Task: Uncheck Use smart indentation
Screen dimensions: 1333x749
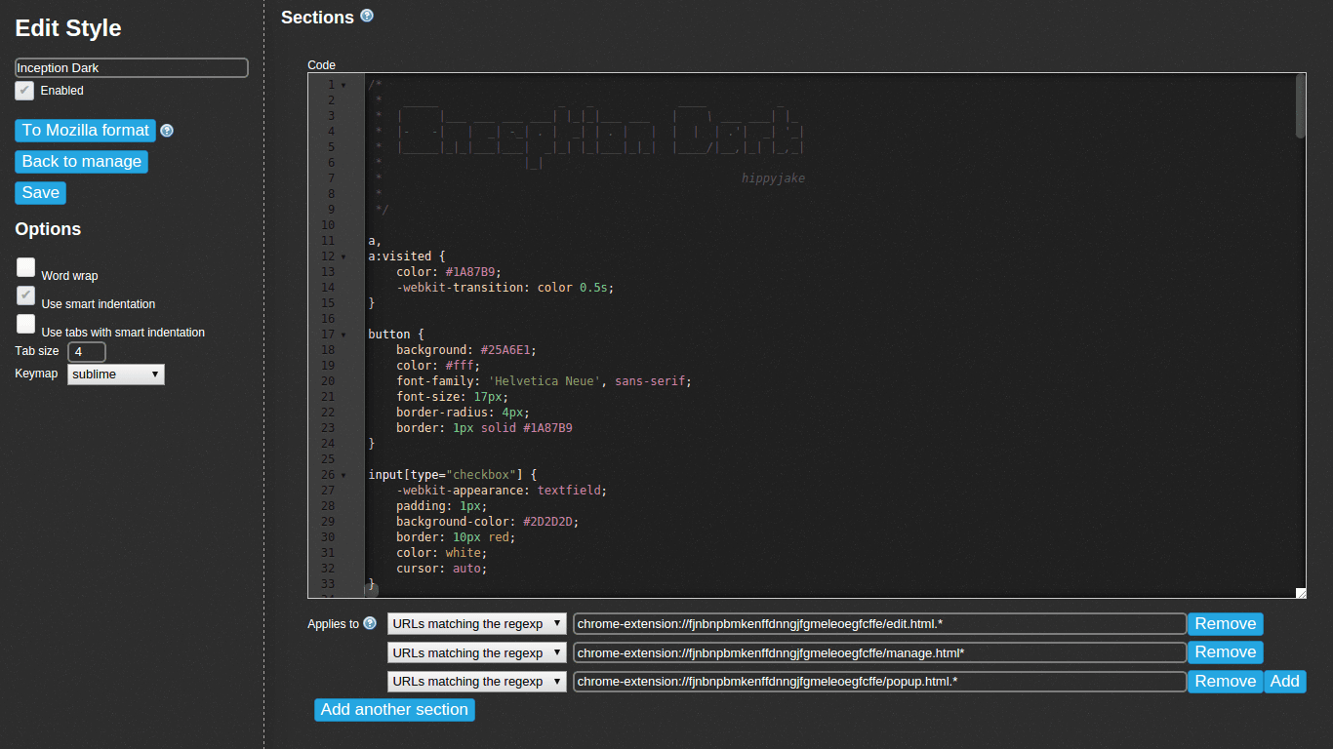Action: coord(26,296)
